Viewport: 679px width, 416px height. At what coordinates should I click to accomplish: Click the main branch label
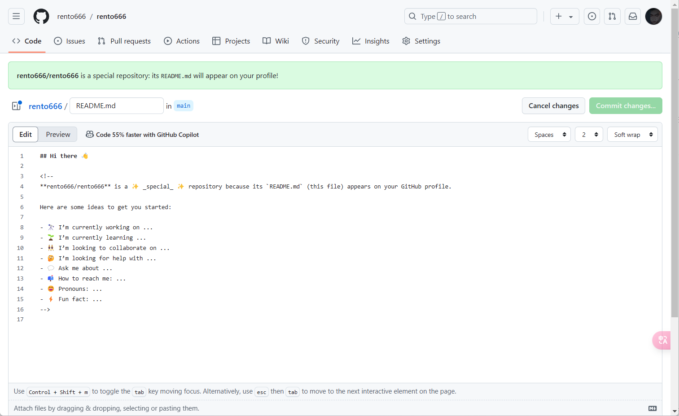[x=184, y=106]
